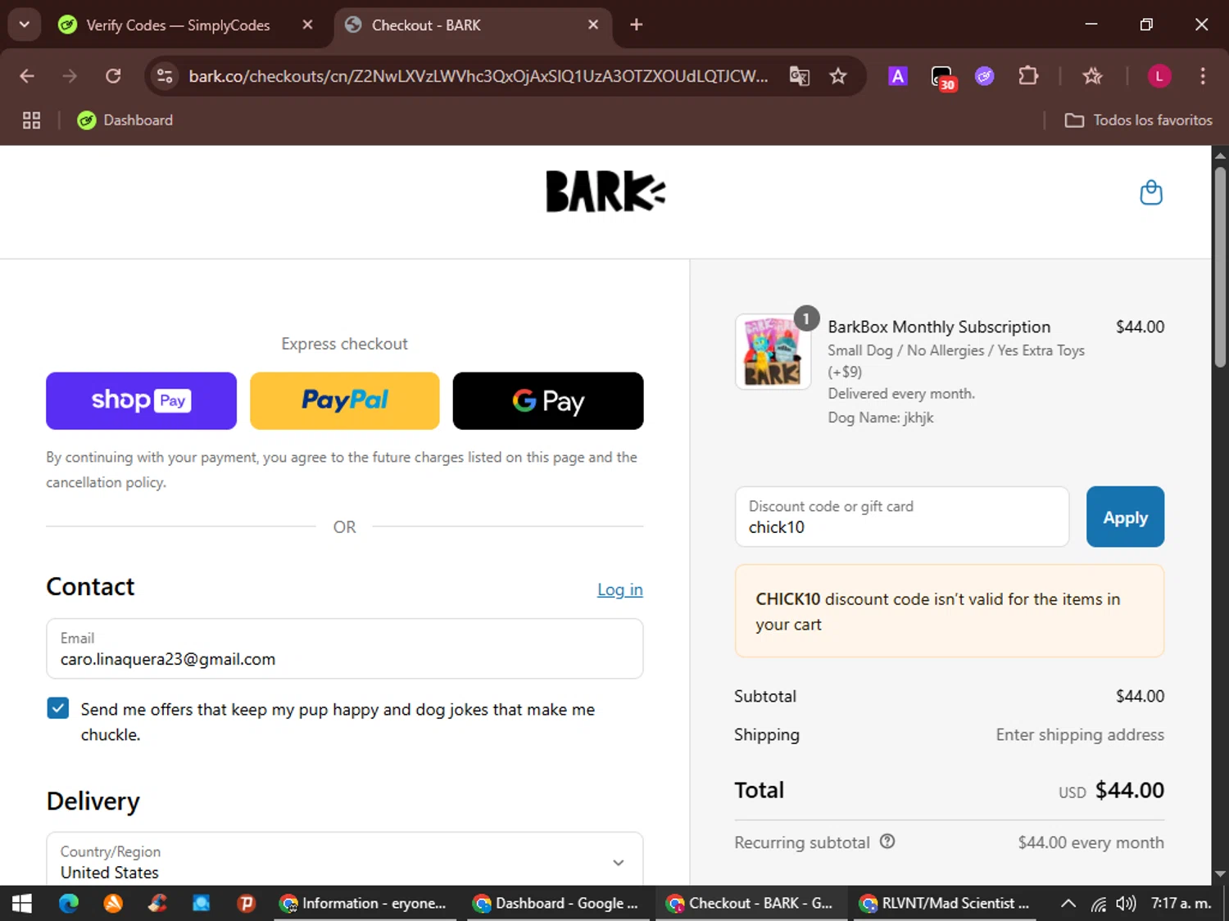
Task: Click the BarkBox product thumbnail
Action: (773, 351)
